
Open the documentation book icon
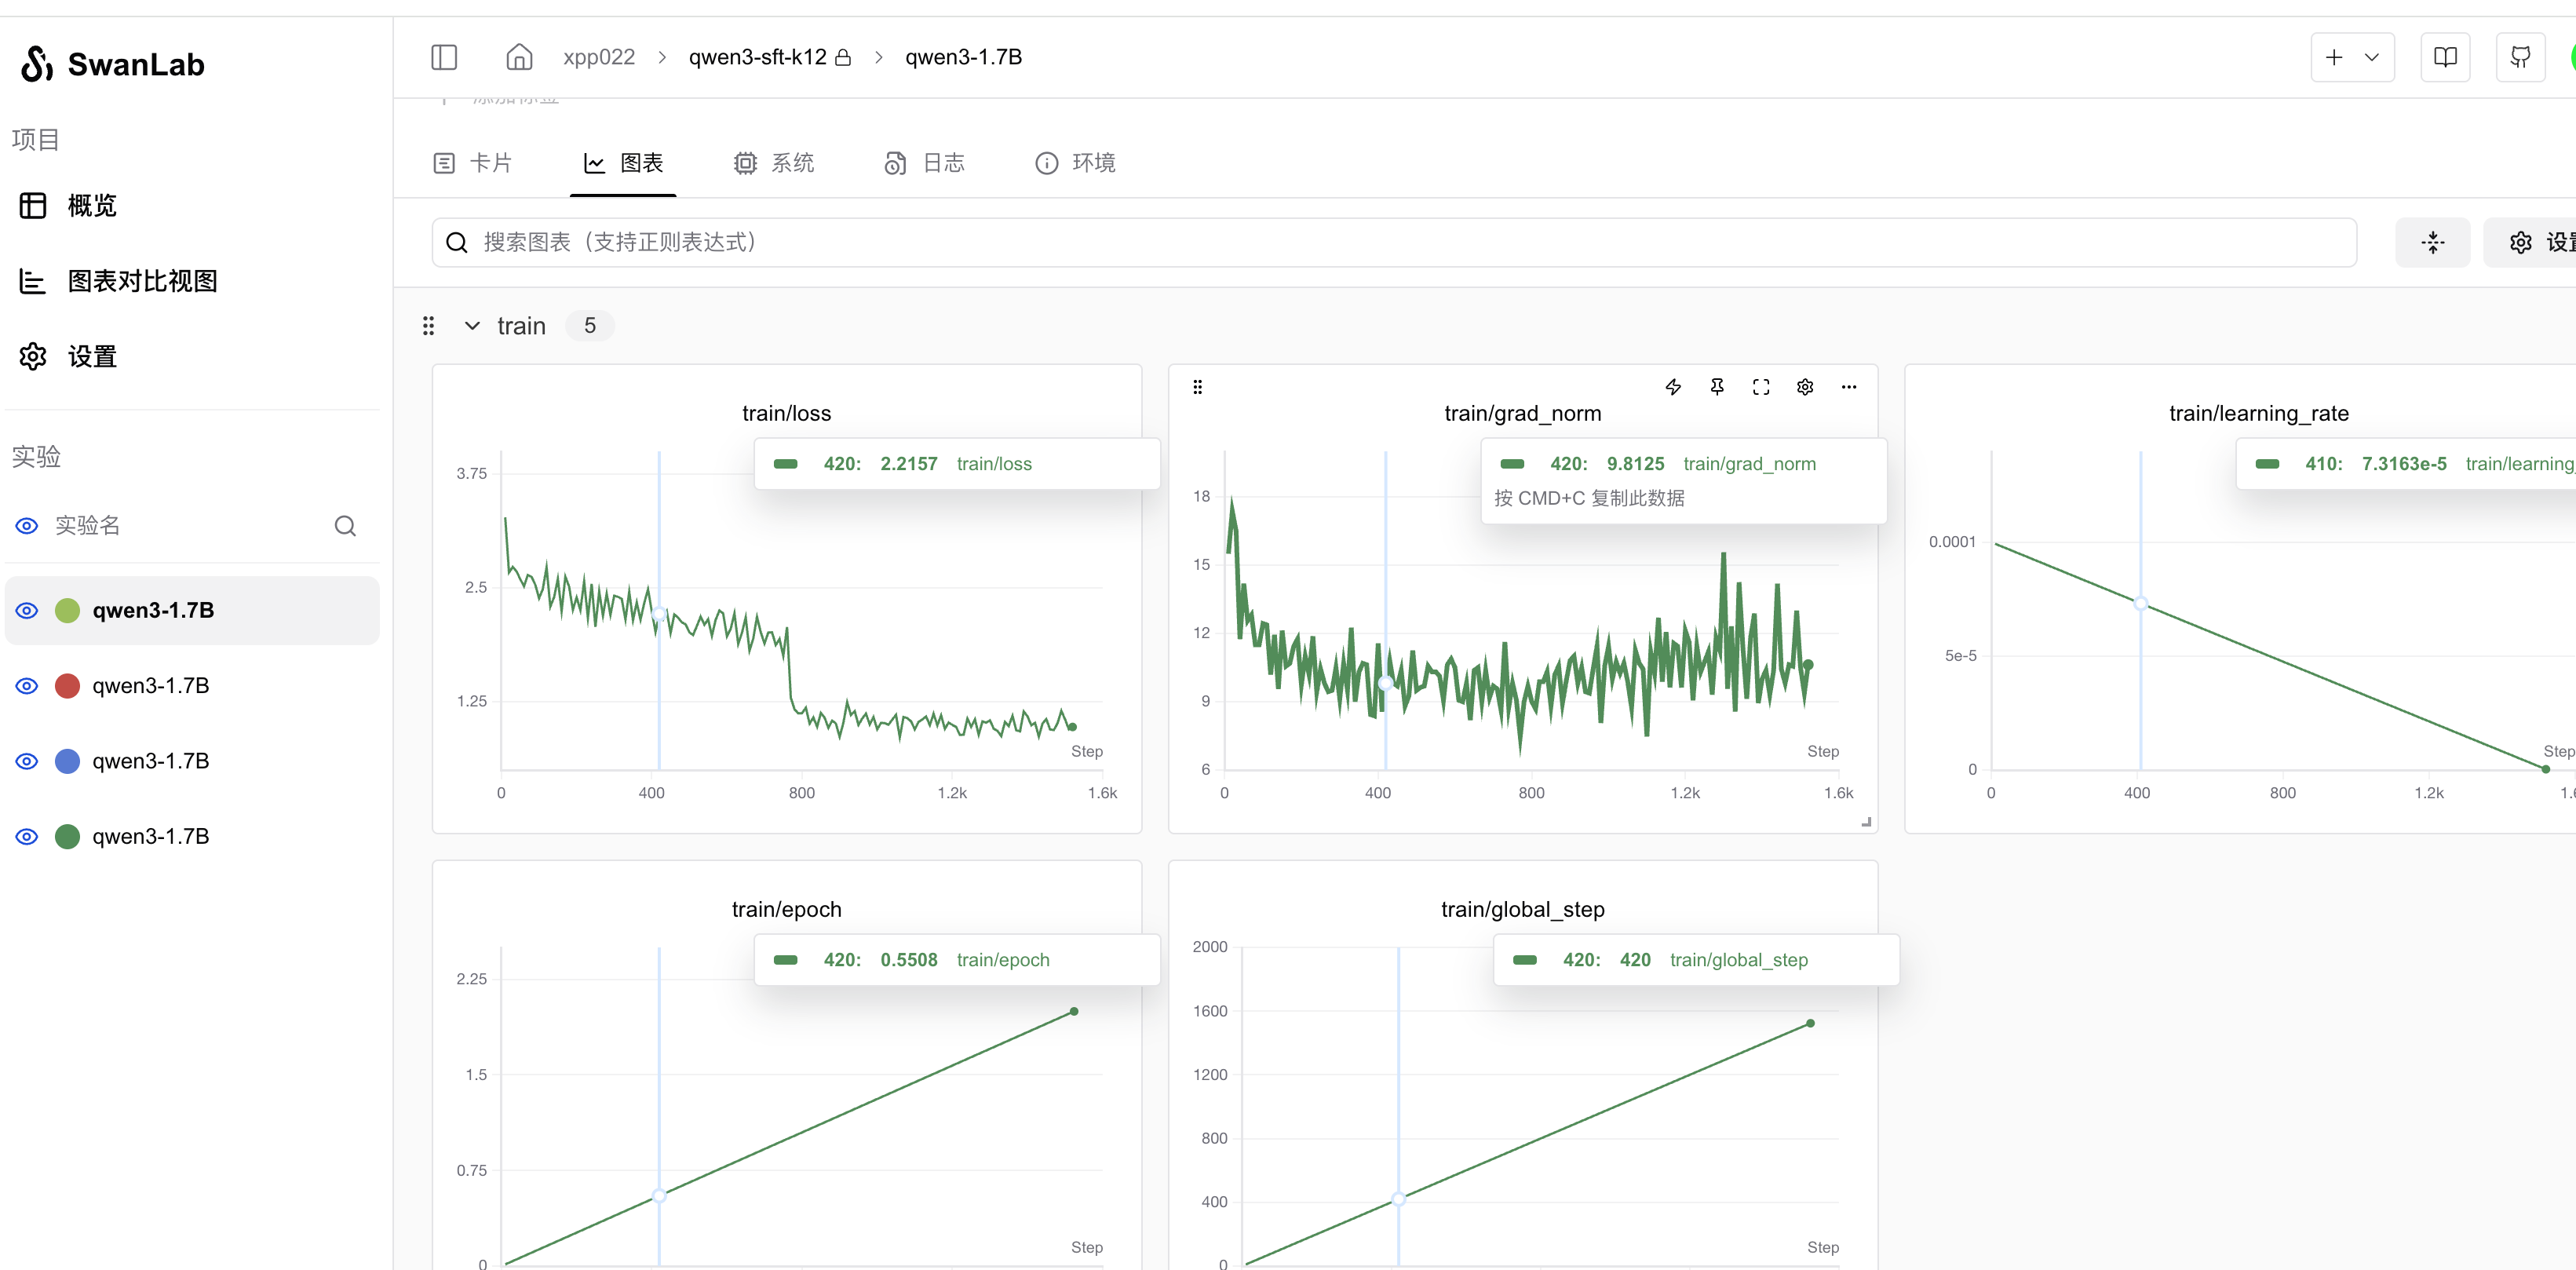(x=2445, y=57)
